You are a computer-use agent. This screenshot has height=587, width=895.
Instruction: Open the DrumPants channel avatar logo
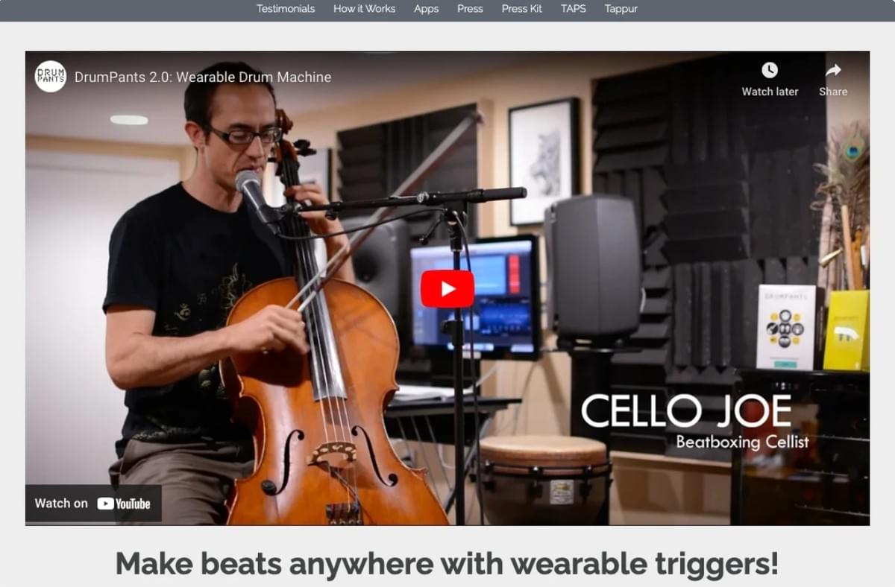coord(51,77)
